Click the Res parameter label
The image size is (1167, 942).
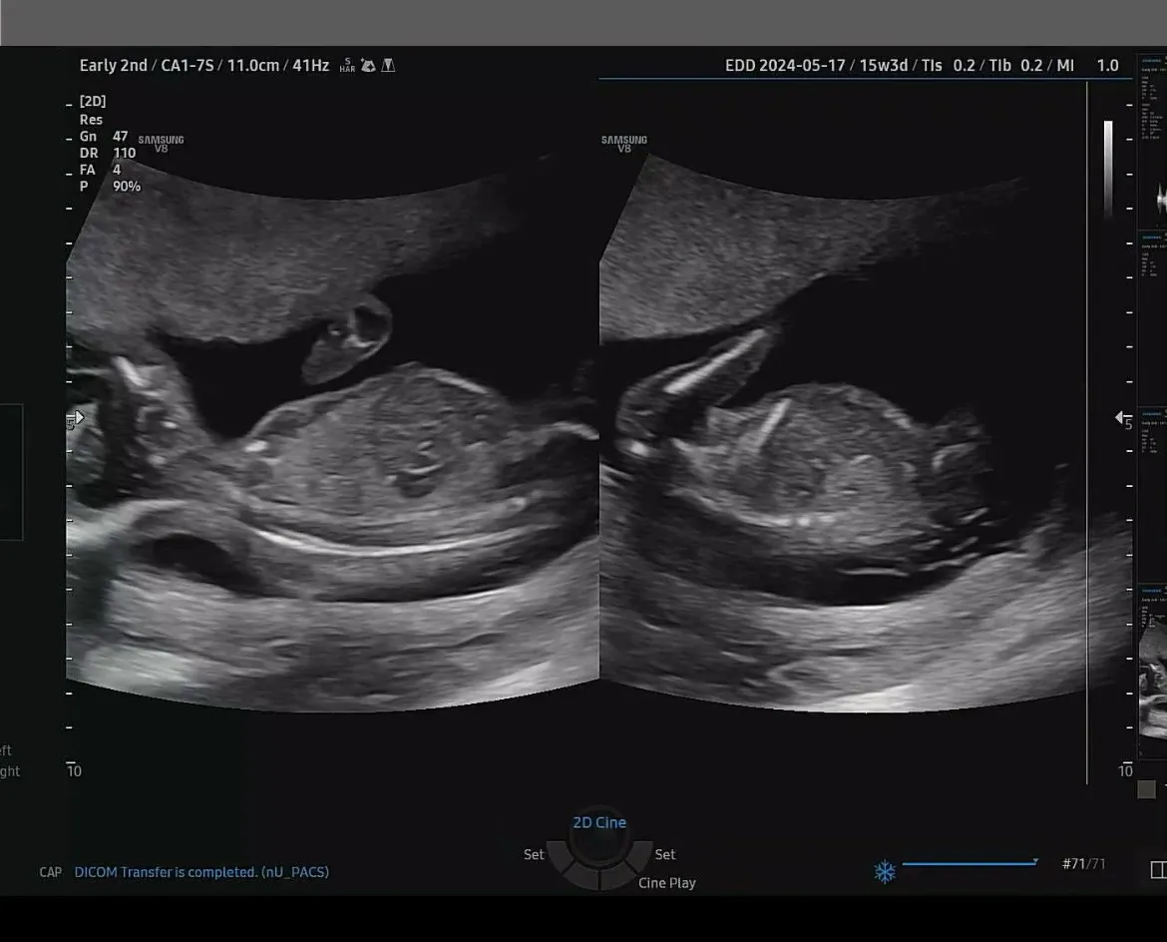click(x=91, y=120)
